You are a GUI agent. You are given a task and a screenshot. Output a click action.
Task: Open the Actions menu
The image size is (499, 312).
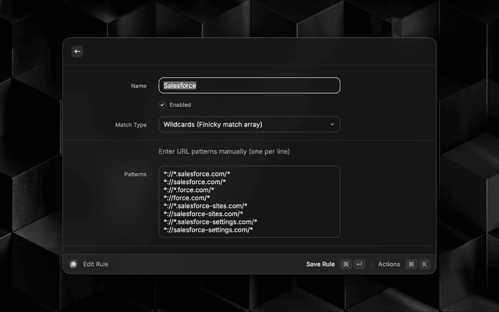[x=389, y=264]
